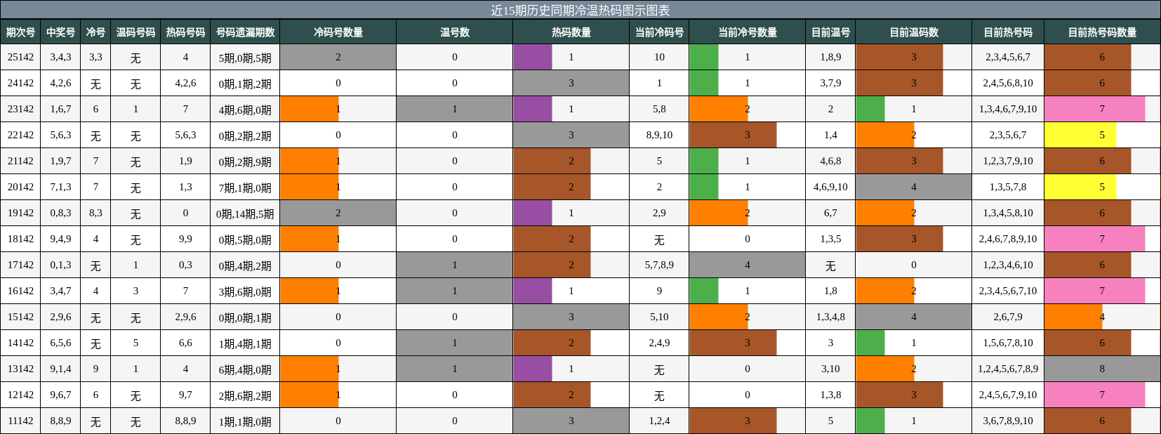Select the 目前温号 column header
This screenshot has height=434, width=1161.
tap(830, 32)
